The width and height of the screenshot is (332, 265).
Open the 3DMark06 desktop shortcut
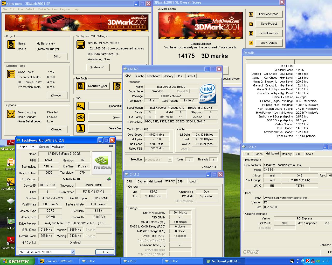pyautogui.click(x=10, y=164)
